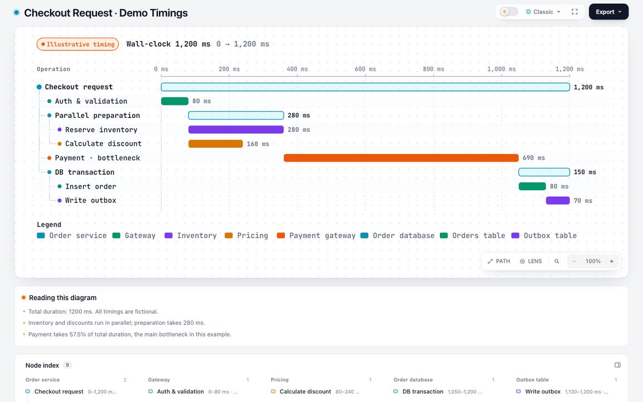Click the Inventory legend swatch
Image resolution: width=643 pixels, height=402 pixels.
coord(169,236)
